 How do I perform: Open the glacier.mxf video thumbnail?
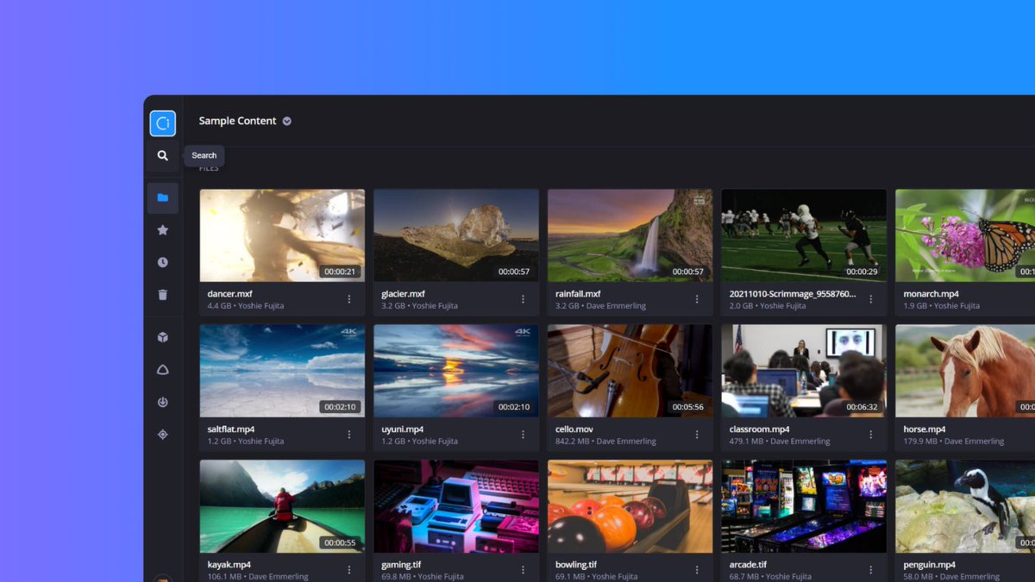[x=456, y=235]
